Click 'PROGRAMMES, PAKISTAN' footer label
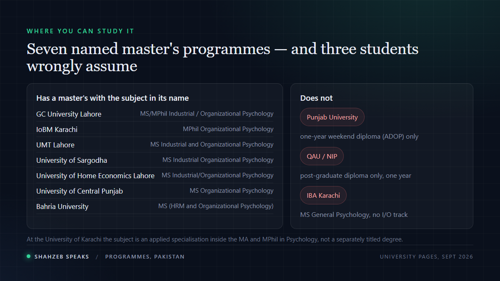500x281 pixels. pos(145,257)
